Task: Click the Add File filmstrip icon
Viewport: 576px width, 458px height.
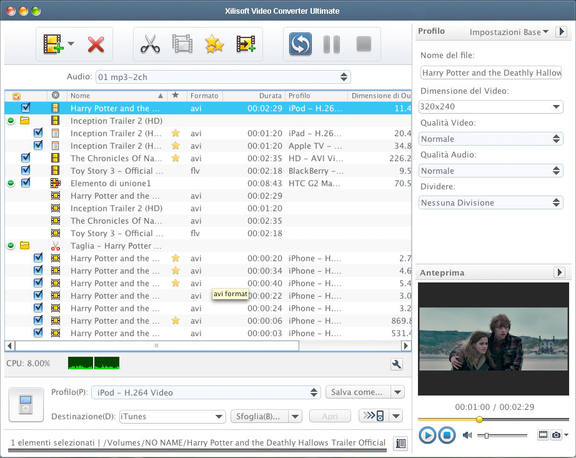Action: click(x=53, y=44)
